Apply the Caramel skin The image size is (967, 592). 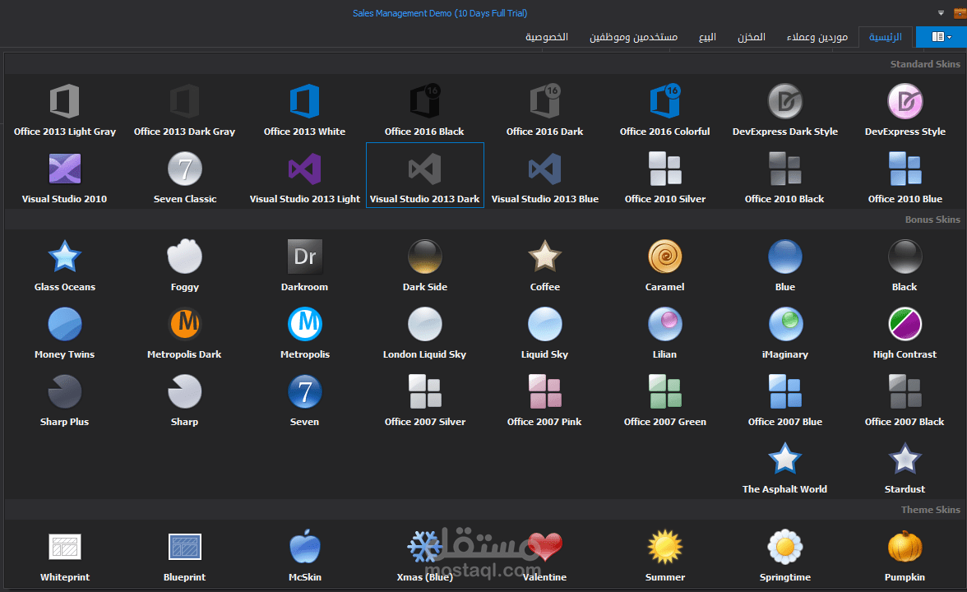(x=664, y=265)
